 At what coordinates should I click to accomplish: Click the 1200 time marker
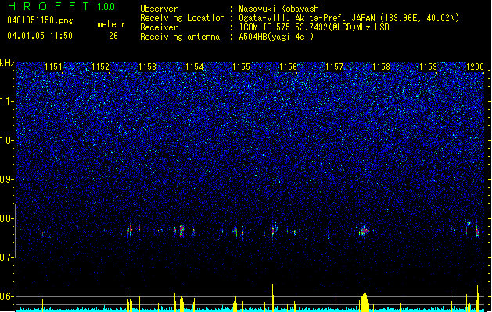[x=475, y=66]
